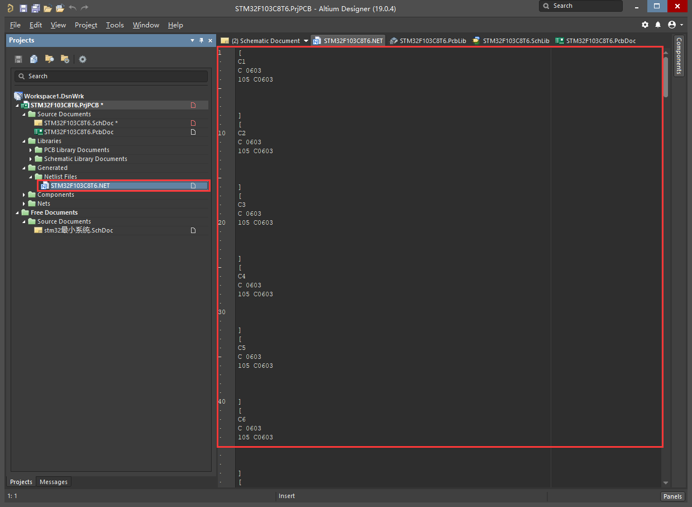Select STM32F103C8T6.PcbDoc in project tree

pos(79,132)
